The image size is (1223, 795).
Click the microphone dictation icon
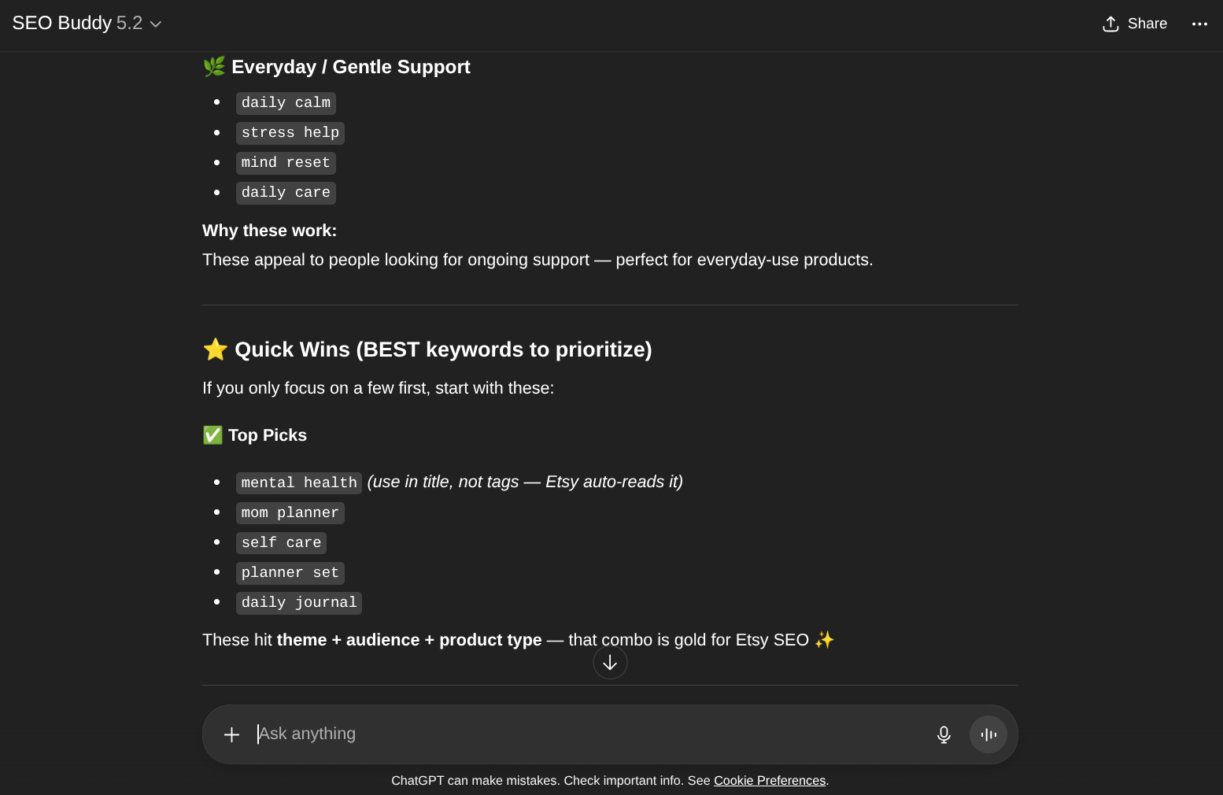pyautogui.click(x=944, y=734)
